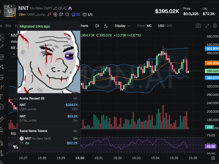Image resolution: width=219 pixels, height=164 pixels.
Task: Click the pencil edit icon beside No New Tariff
Action: click(x=55, y=8)
